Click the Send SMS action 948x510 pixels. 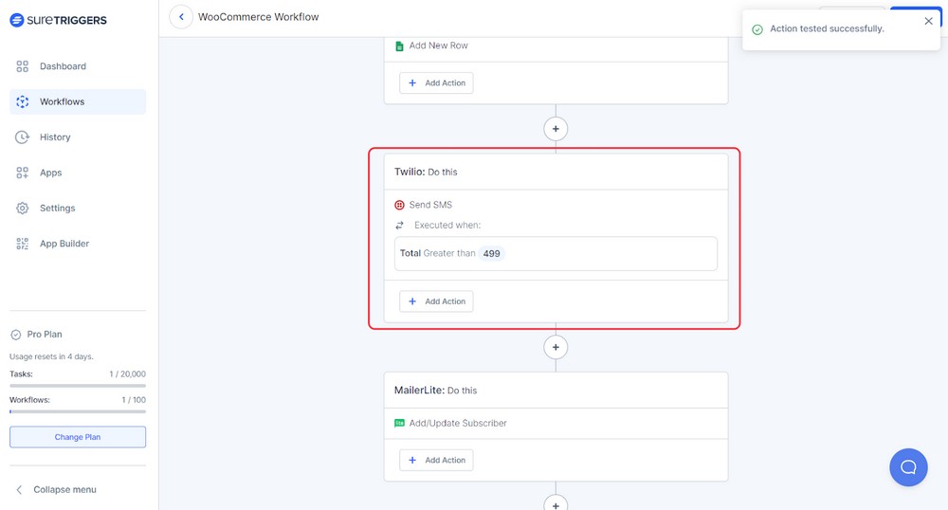429,205
